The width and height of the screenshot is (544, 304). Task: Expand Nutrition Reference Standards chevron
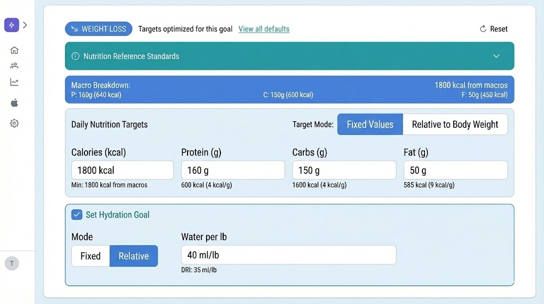(x=496, y=56)
